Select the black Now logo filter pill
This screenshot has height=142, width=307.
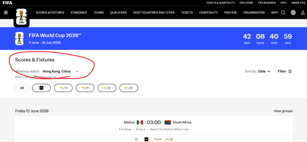(x=41, y=88)
